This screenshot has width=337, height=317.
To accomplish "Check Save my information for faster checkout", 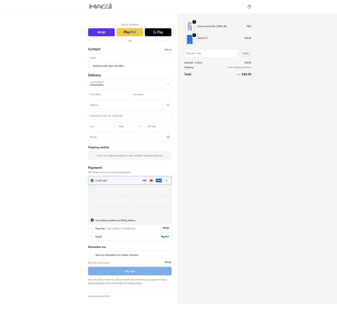I will click(x=92, y=255).
